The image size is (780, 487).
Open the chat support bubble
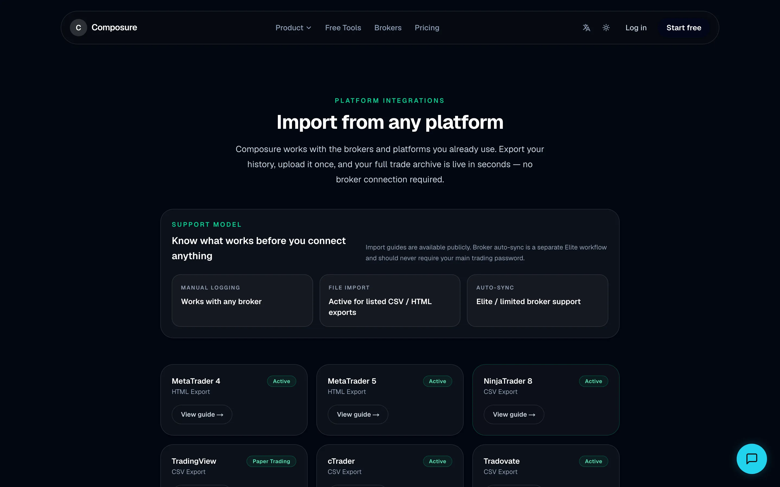click(752, 459)
